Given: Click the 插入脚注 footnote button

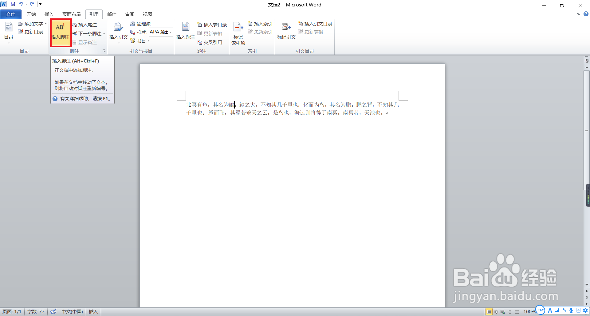Looking at the screenshot, I should (61, 33).
